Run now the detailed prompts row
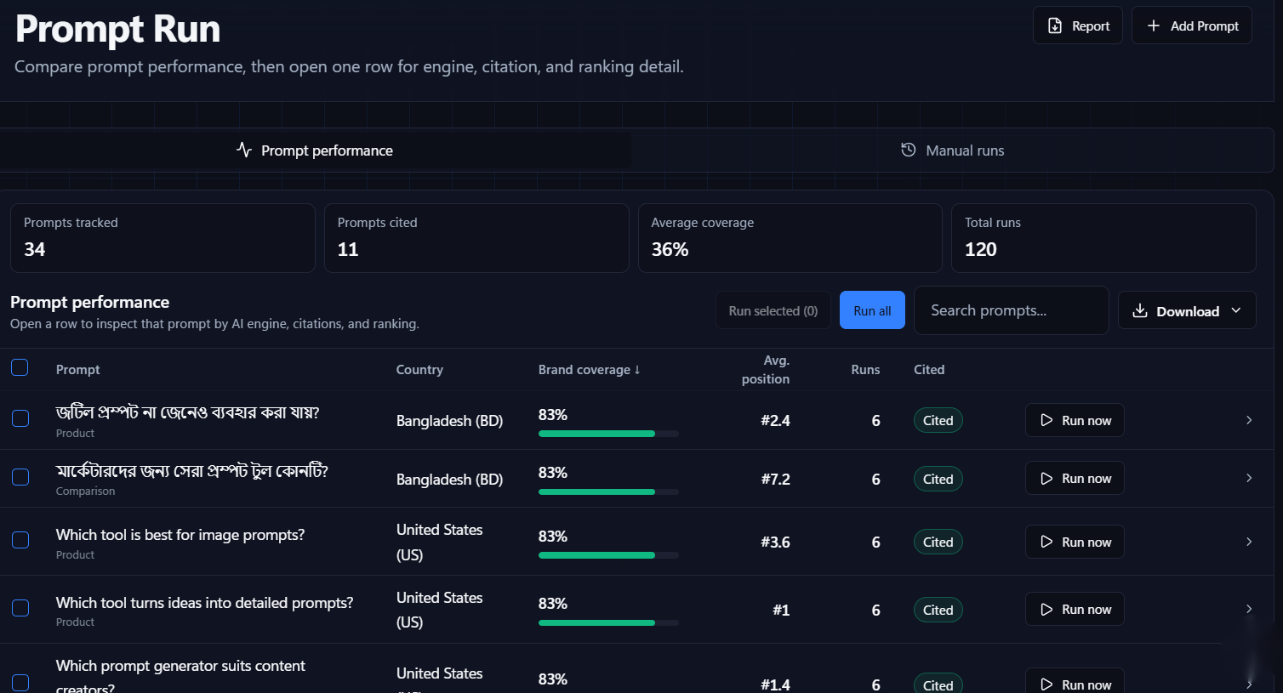The height and width of the screenshot is (693, 1283). click(1075, 609)
